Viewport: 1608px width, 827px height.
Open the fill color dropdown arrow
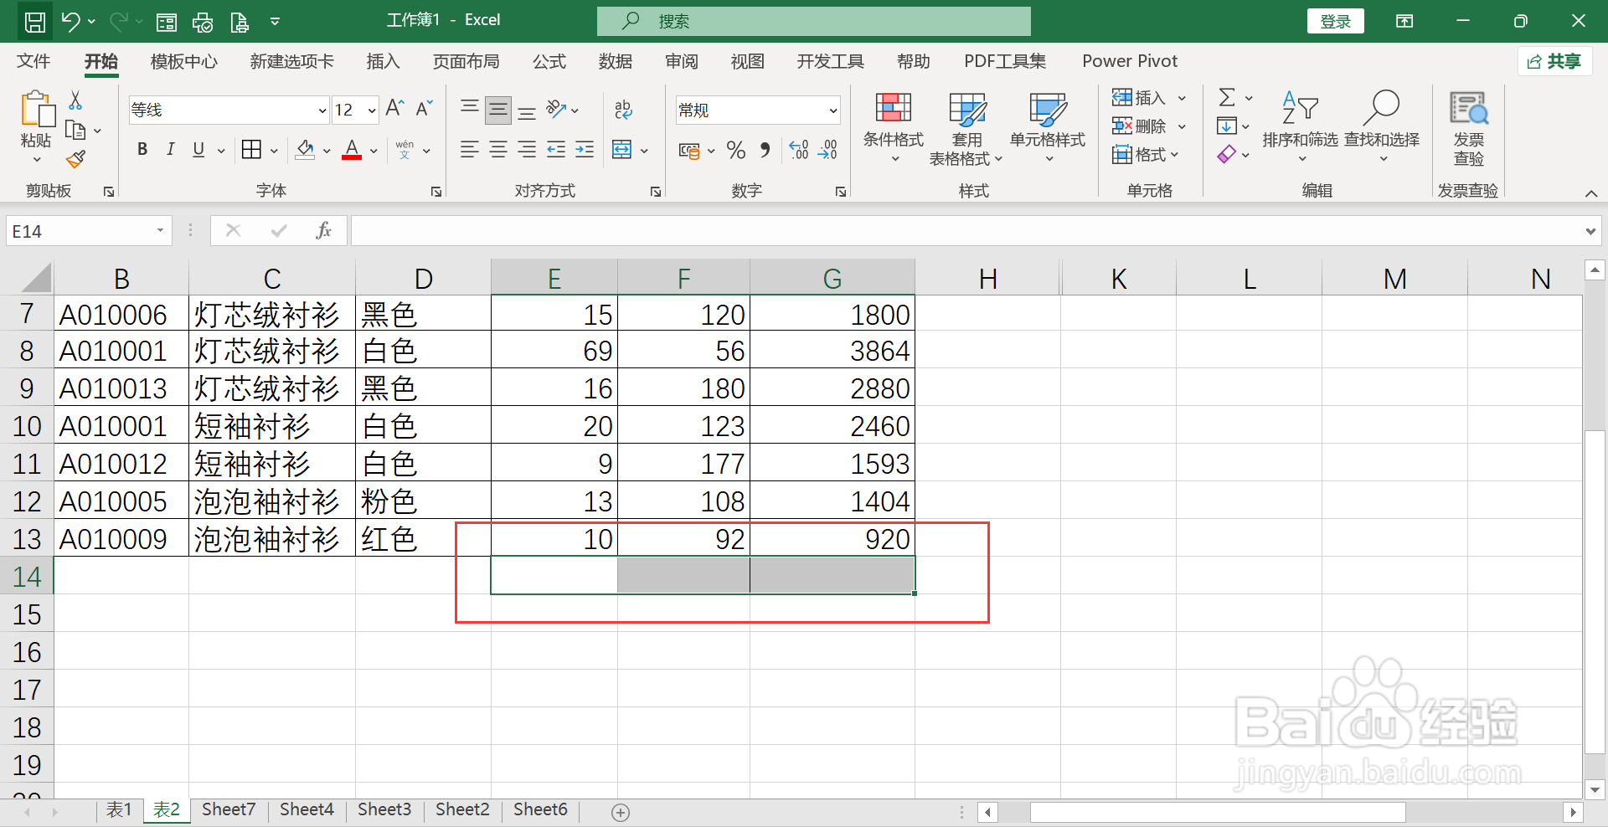coord(325,151)
